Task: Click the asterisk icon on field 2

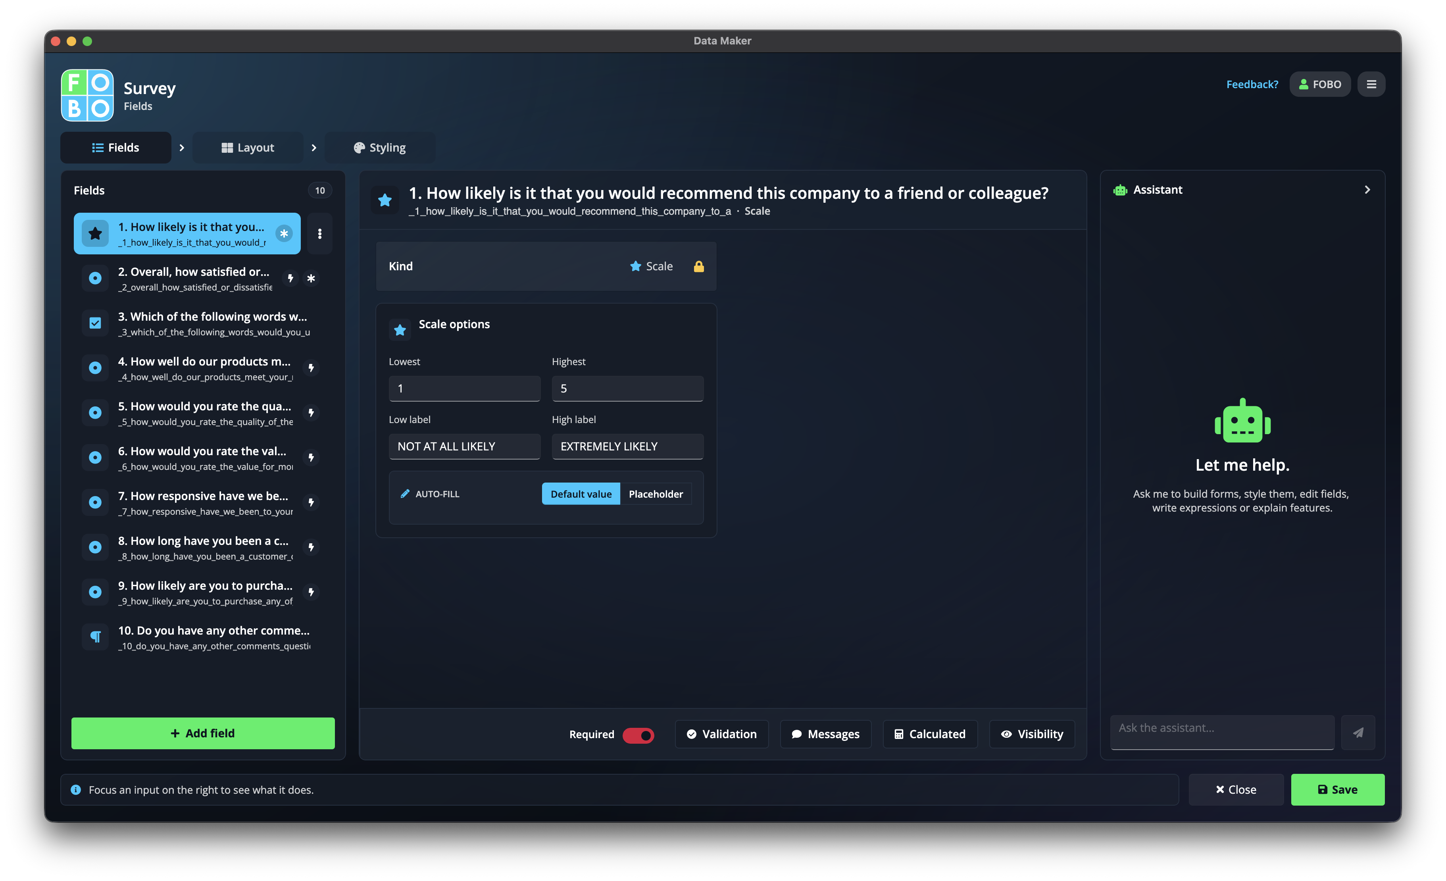Action: pos(312,278)
